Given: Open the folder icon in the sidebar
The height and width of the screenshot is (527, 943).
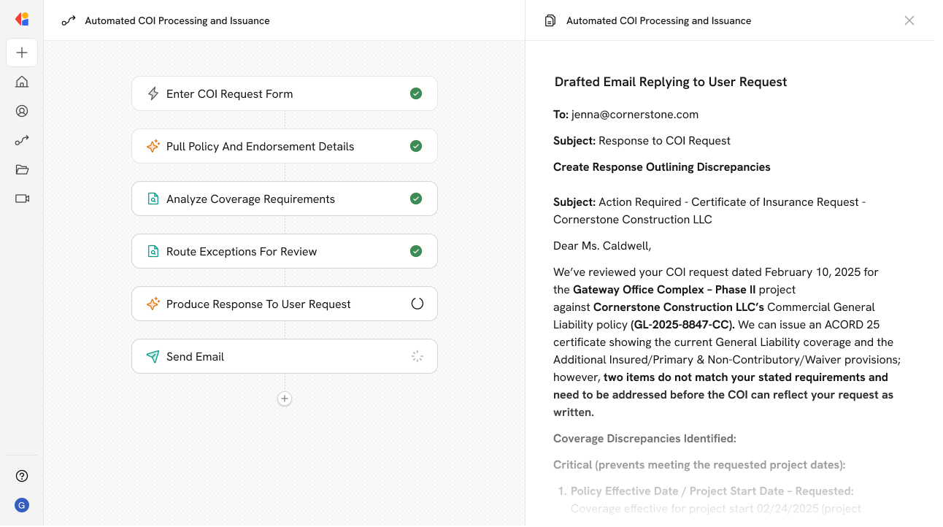Looking at the screenshot, I should point(22,169).
